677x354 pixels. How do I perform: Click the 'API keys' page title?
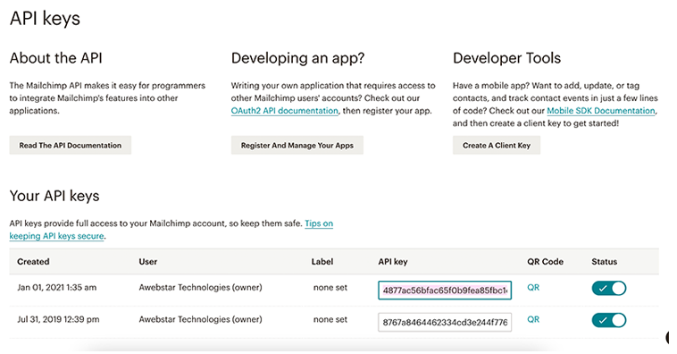[45, 19]
